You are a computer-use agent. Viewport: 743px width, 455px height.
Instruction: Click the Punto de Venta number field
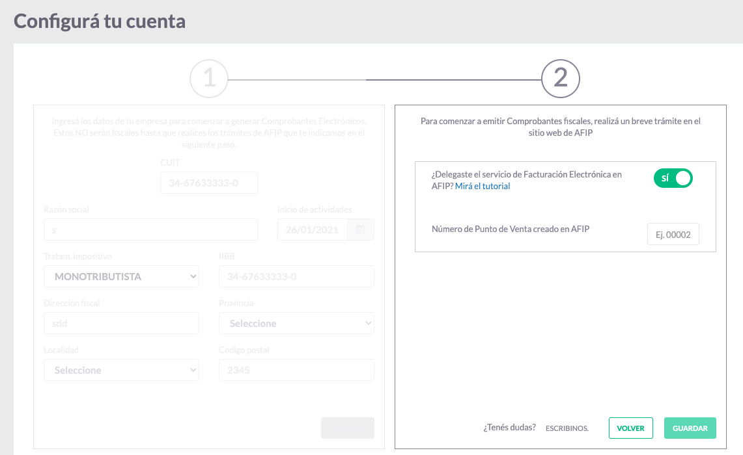pyautogui.click(x=673, y=235)
